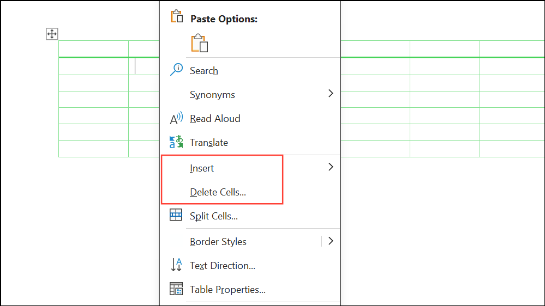Open Text Direction... dialog entry
Image resolution: width=545 pixels, height=306 pixels.
coord(223,265)
